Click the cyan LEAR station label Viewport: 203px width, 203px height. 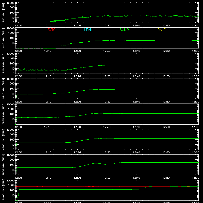pyautogui.click(x=88, y=30)
